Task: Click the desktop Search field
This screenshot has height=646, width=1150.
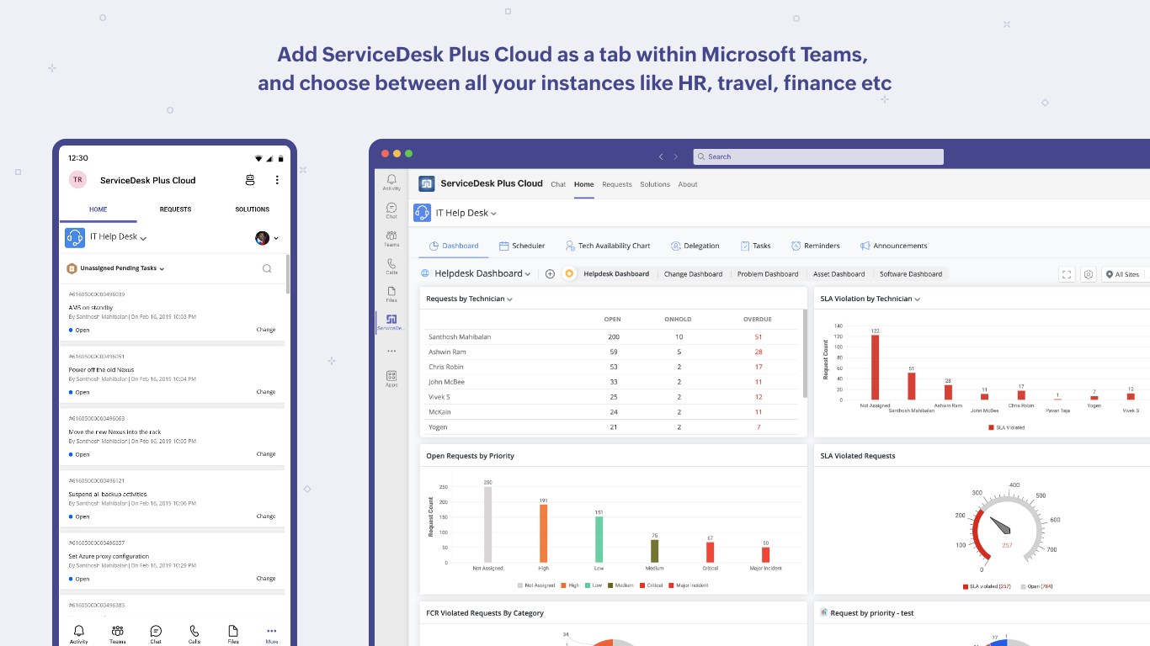Action: click(x=818, y=156)
